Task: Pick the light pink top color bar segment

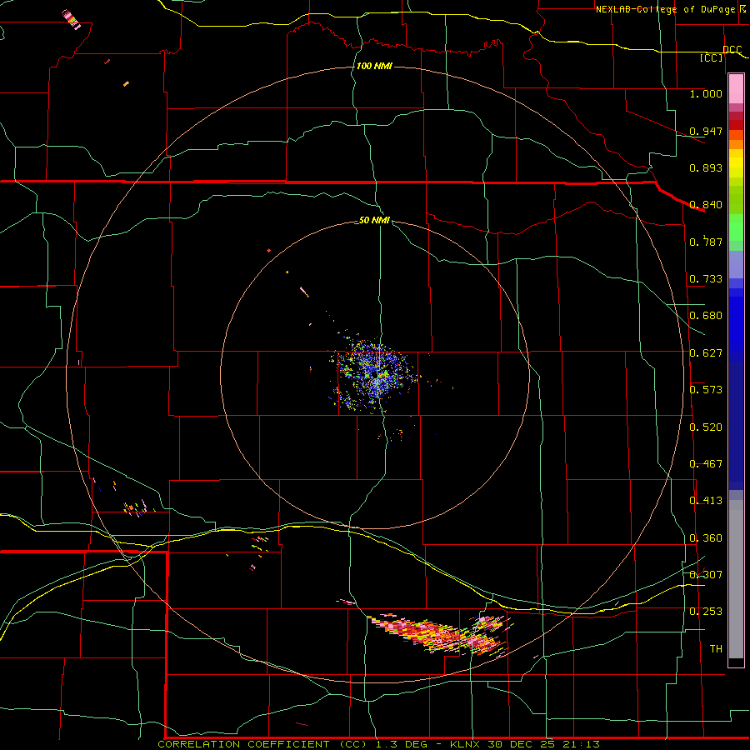Action: tap(736, 89)
